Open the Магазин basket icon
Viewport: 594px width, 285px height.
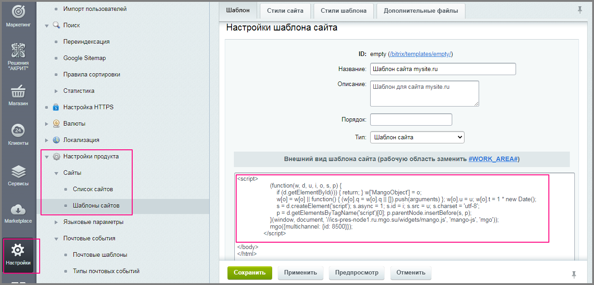(x=18, y=91)
